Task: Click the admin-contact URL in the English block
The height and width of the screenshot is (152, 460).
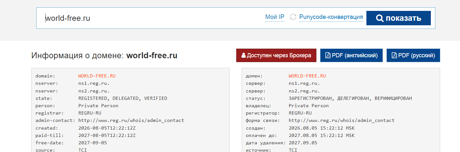Action: coord(131,120)
